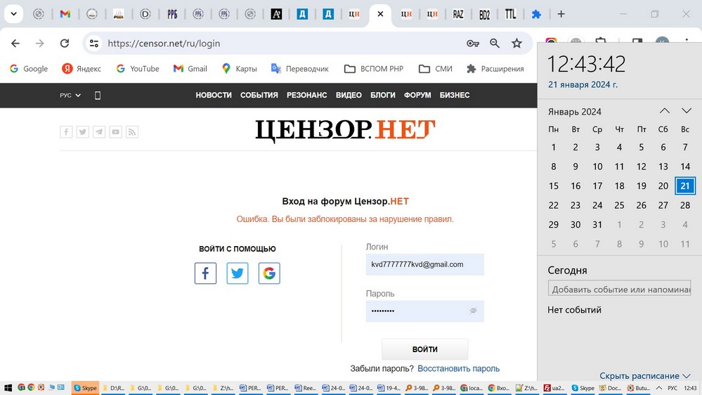
Task: Open the BD2 browser tab
Action: (x=484, y=14)
